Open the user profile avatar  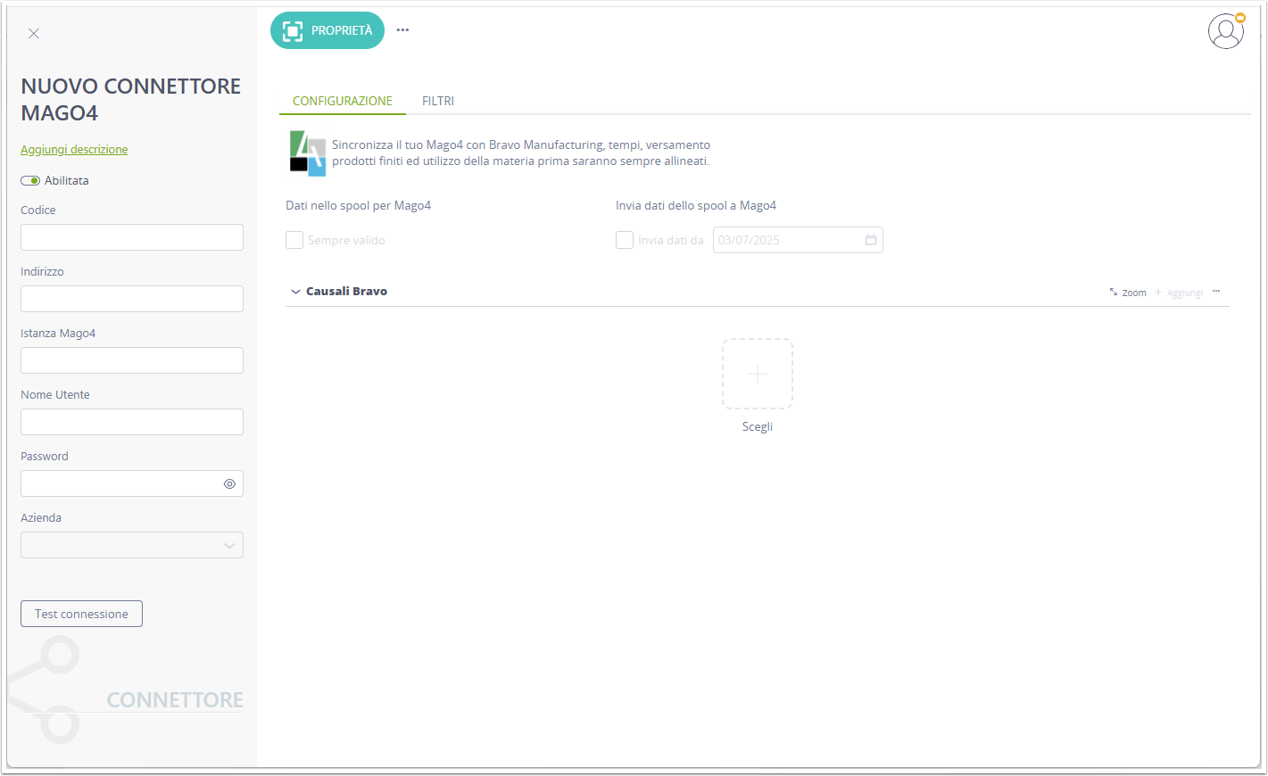coord(1226,31)
